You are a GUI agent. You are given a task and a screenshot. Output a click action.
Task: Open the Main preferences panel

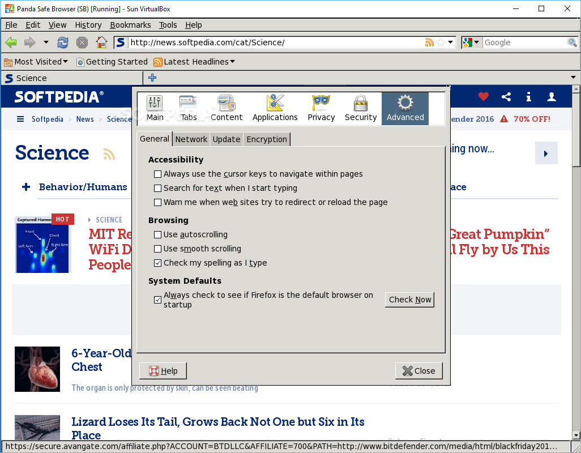(155, 108)
